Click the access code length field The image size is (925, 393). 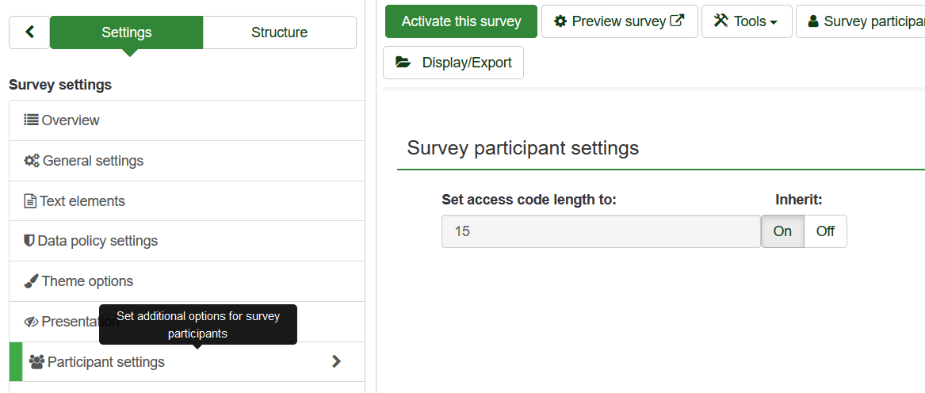point(600,231)
